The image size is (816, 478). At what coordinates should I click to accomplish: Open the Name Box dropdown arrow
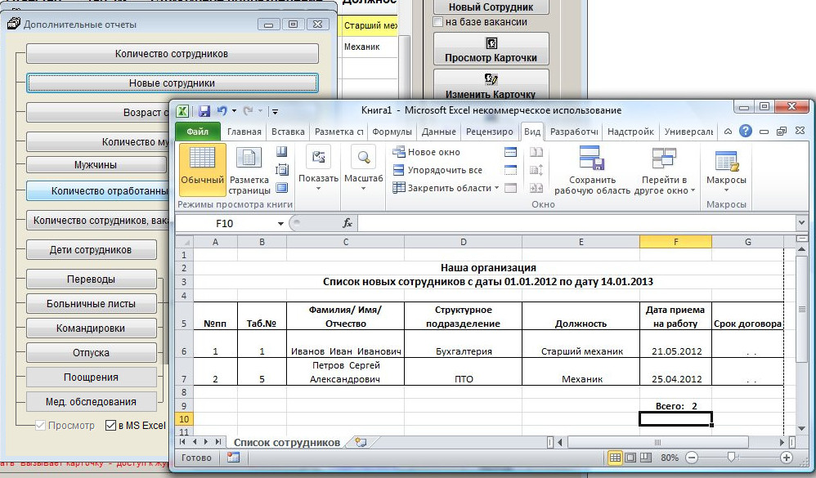(x=280, y=224)
